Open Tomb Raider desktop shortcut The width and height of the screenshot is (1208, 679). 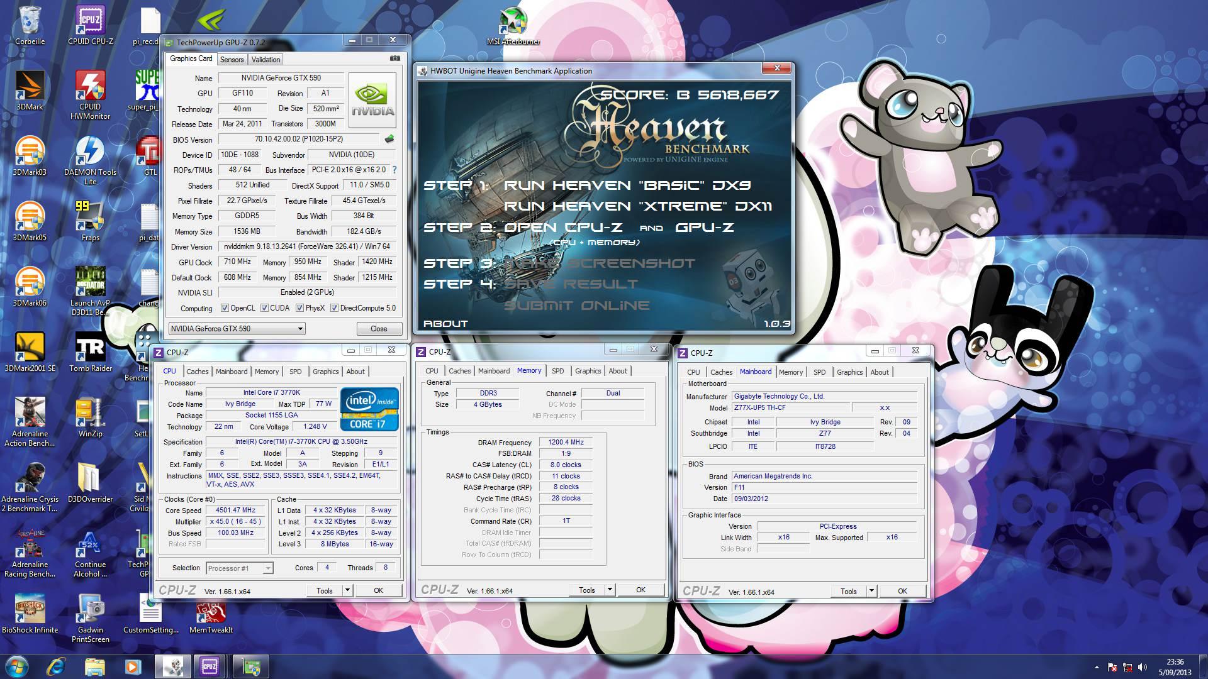[x=91, y=352]
